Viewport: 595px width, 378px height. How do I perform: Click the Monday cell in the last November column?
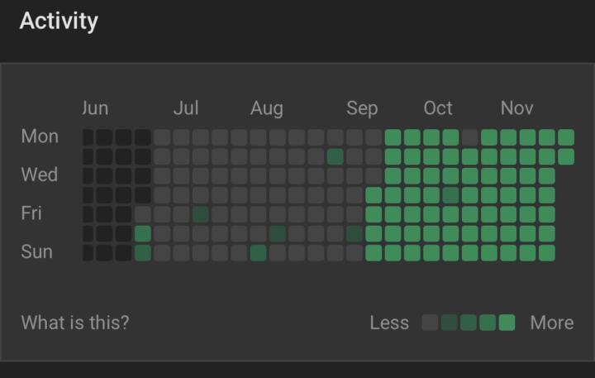point(566,137)
